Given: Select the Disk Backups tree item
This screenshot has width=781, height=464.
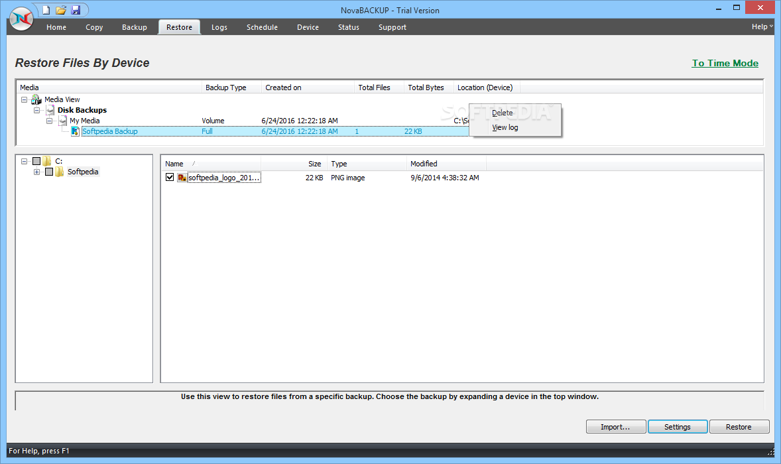Looking at the screenshot, I should [x=82, y=110].
